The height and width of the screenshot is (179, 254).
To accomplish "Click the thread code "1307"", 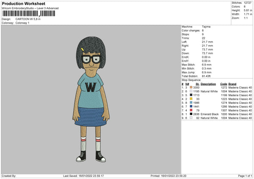I will [x=224, y=110].
